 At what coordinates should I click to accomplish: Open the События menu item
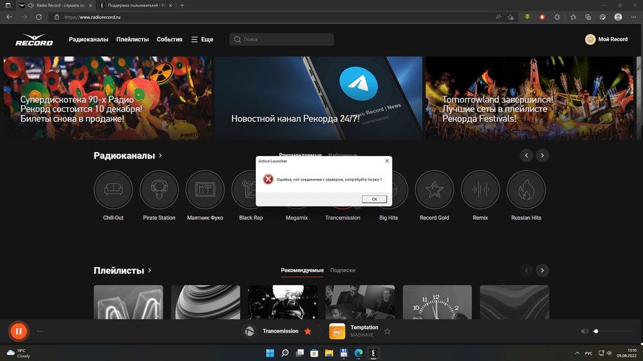[170, 40]
